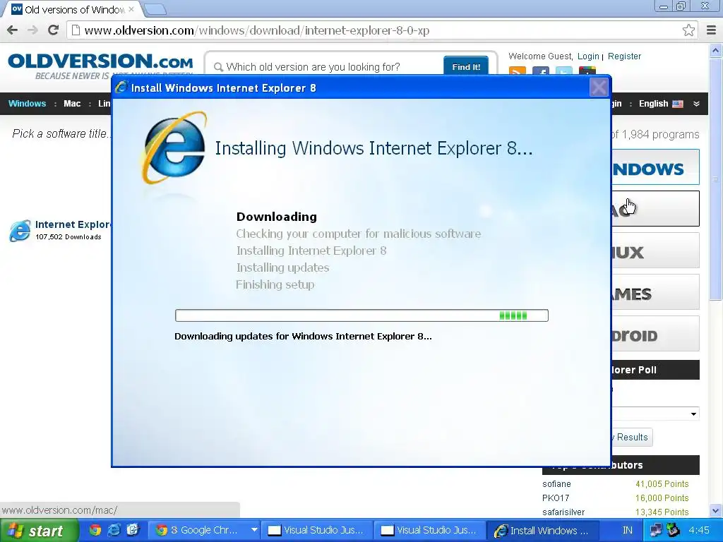This screenshot has height=542, width=723.
Task: Switch to first Visual Studio taskbar item
Action: click(x=316, y=531)
